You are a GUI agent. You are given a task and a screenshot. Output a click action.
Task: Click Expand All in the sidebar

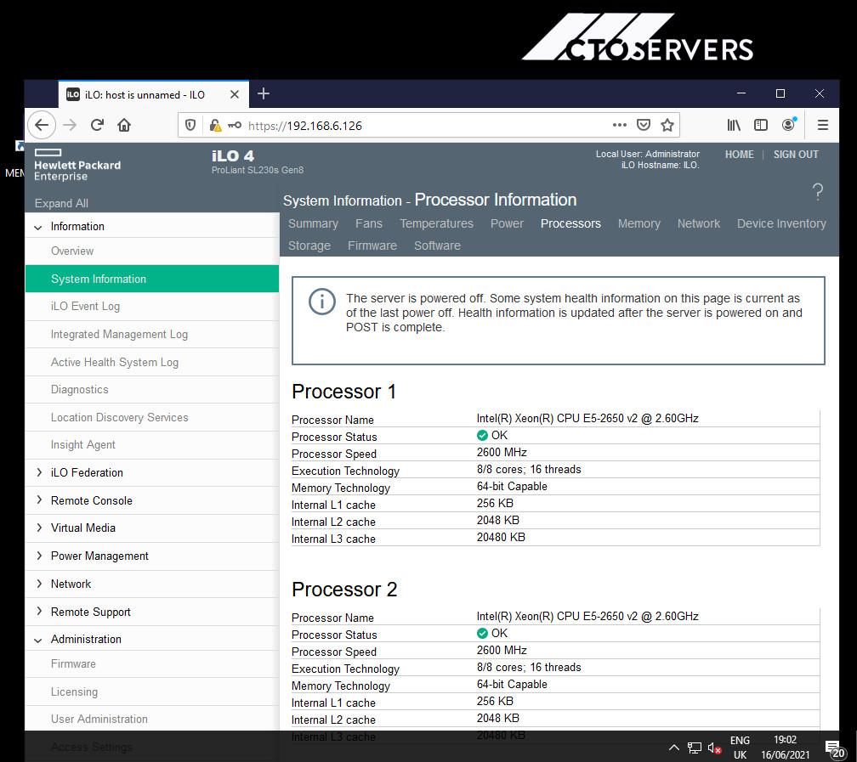coord(61,203)
